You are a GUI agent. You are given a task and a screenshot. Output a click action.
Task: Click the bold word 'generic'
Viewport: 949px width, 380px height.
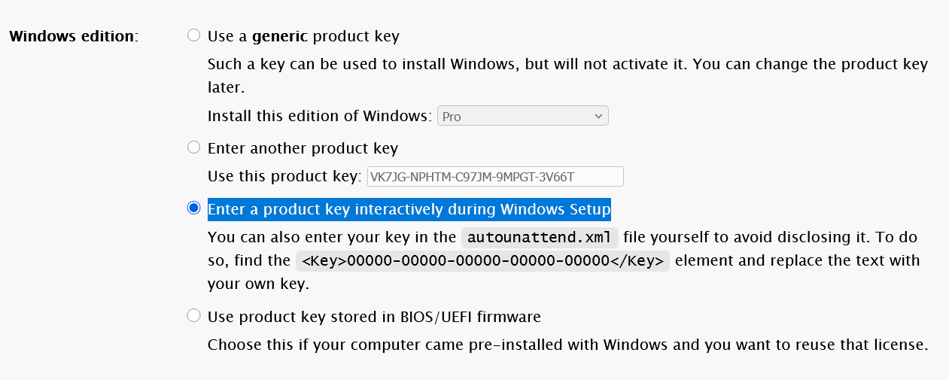(280, 36)
